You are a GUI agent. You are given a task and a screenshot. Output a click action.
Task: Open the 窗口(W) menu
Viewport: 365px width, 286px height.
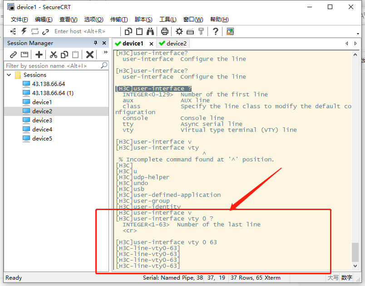click(x=193, y=20)
